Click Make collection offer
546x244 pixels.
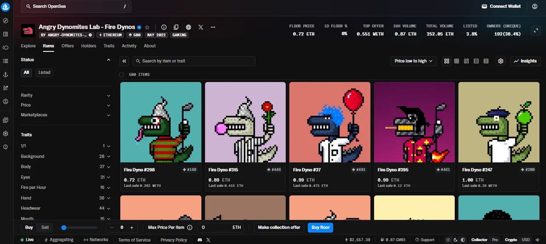pyautogui.click(x=279, y=227)
